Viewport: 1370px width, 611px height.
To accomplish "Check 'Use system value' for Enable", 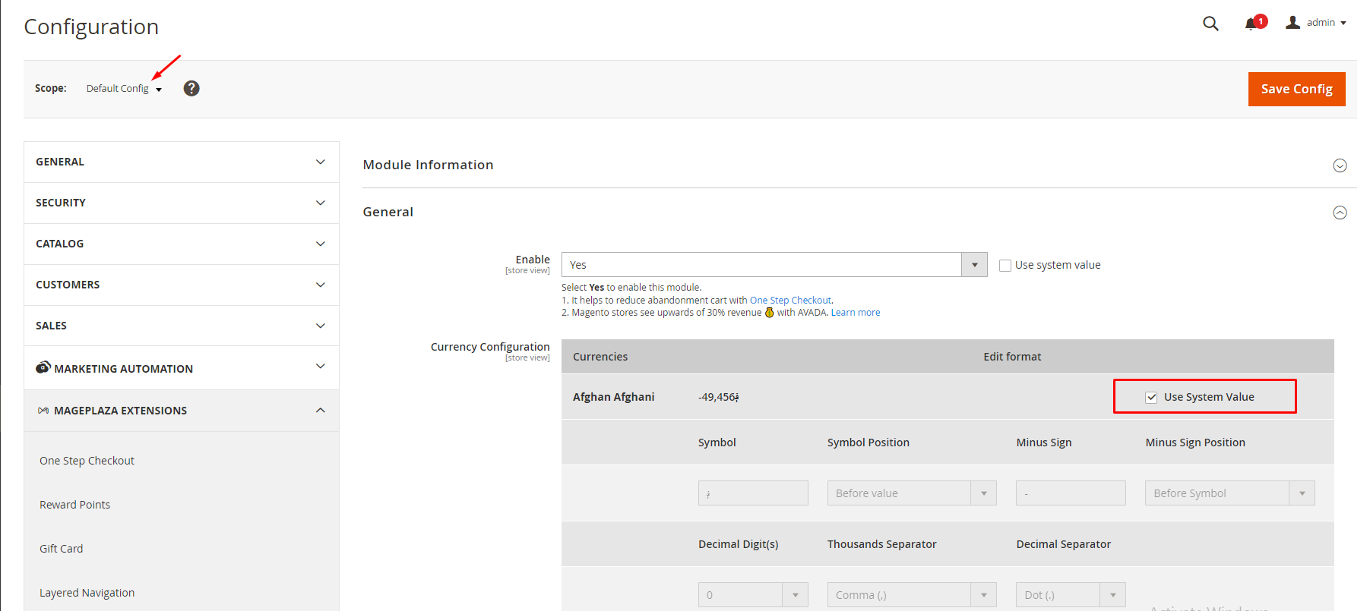I will 1005,266.
